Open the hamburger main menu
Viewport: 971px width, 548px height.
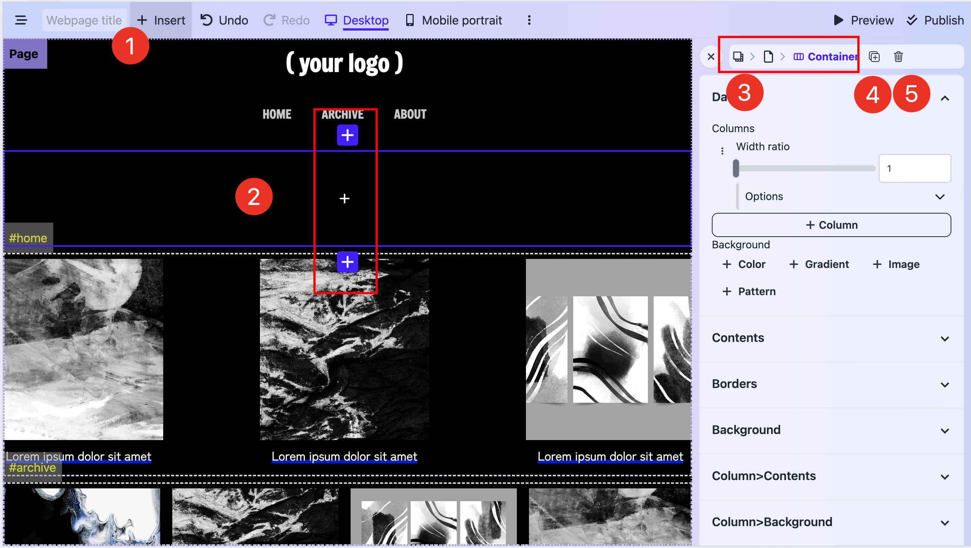coord(21,20)
